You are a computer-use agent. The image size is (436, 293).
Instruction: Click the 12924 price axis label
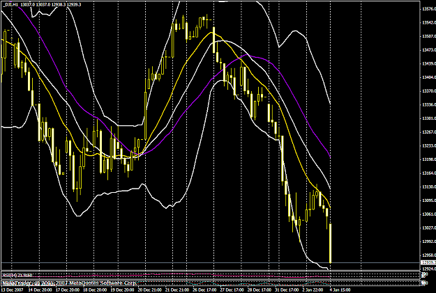click(429, 269)
